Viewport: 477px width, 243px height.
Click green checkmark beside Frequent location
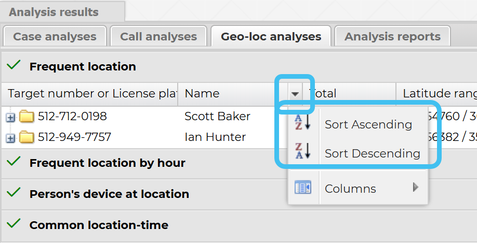pos(14,66)
